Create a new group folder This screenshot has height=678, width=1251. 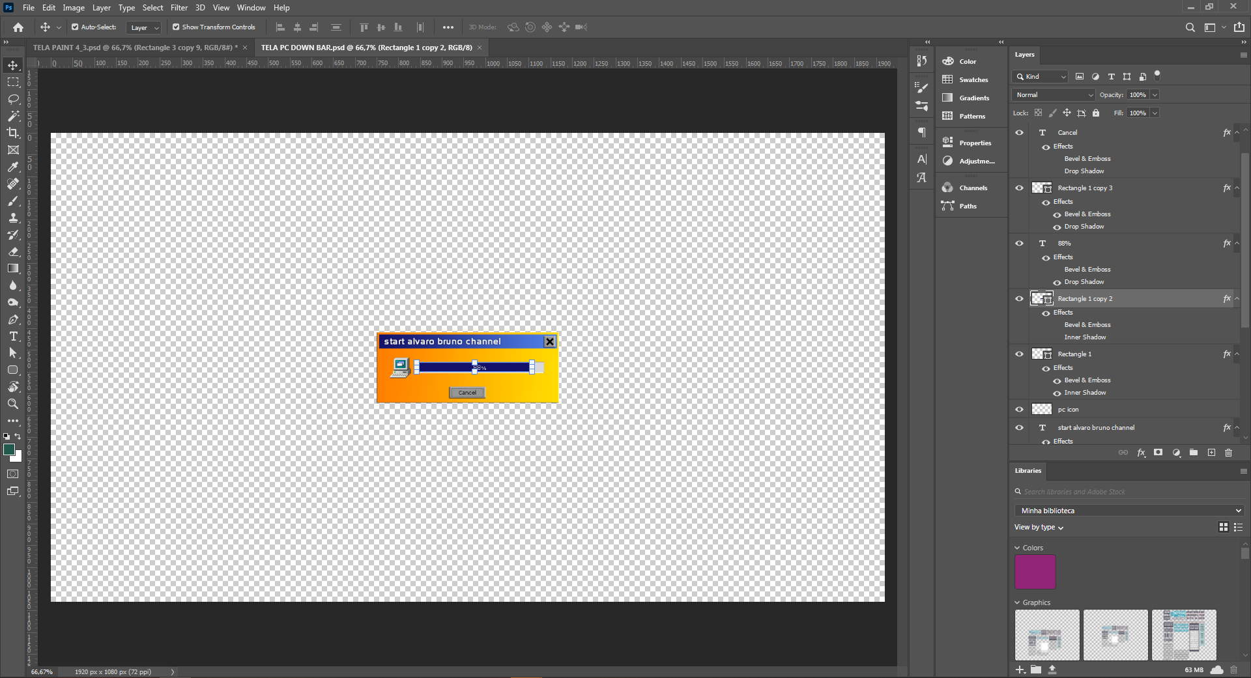click(x=1194, y=453)
